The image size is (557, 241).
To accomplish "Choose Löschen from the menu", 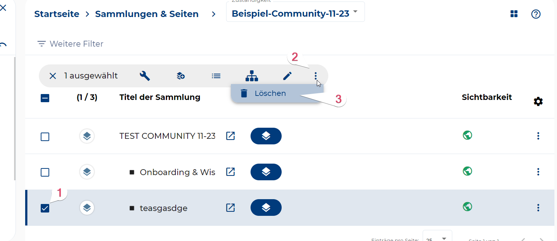I will (x=270, y=93).
